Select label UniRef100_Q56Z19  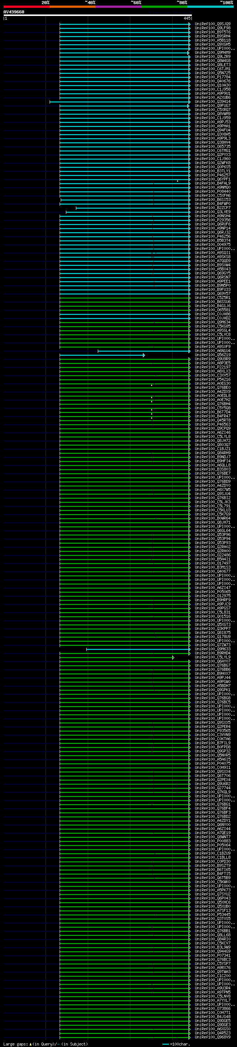(213, 355)
